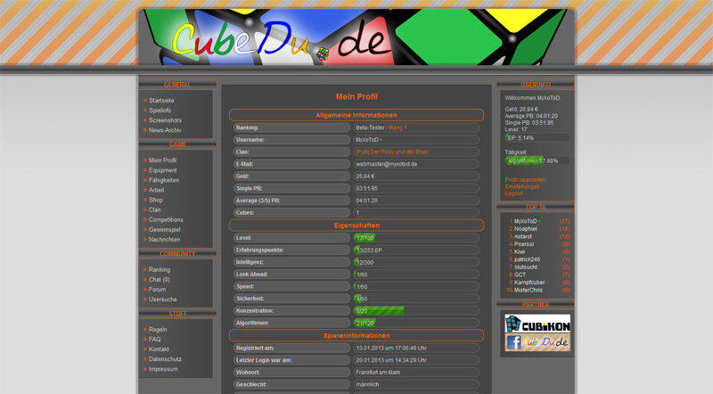Click the CubeDu.de logo banner
The height and width of the screenshot is (394, 713).
point(356,37)
